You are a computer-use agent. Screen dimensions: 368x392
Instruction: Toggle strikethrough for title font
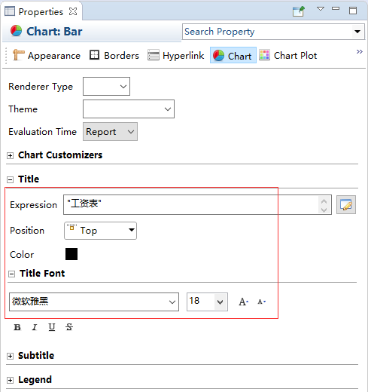tap(69, 327)
